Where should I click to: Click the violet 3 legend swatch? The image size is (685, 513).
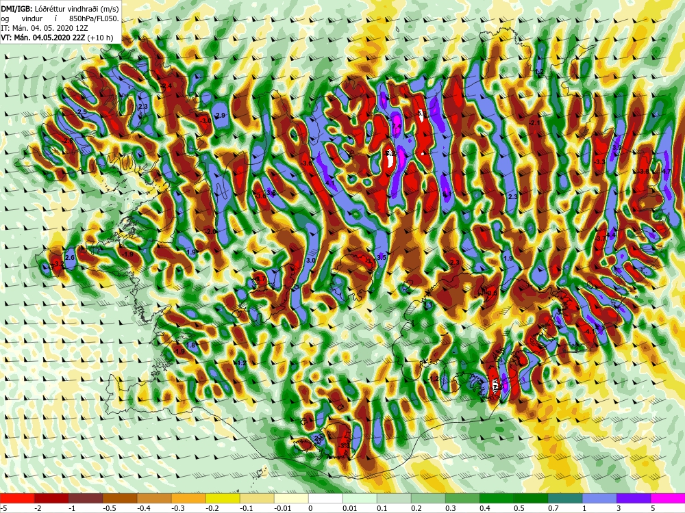(634, 498)
